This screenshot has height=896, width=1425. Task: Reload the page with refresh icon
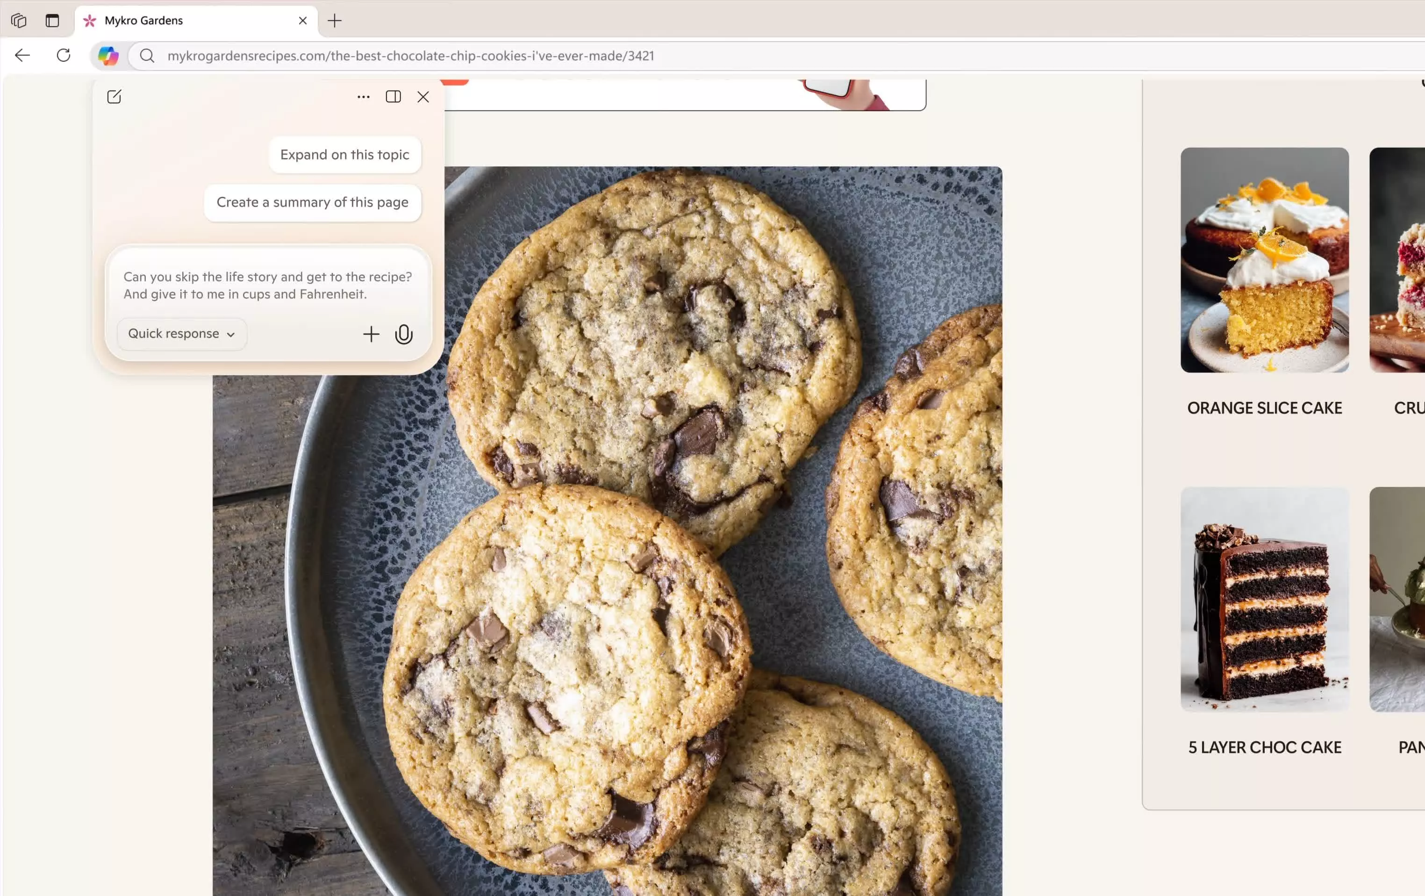click(x=63, y=56)
